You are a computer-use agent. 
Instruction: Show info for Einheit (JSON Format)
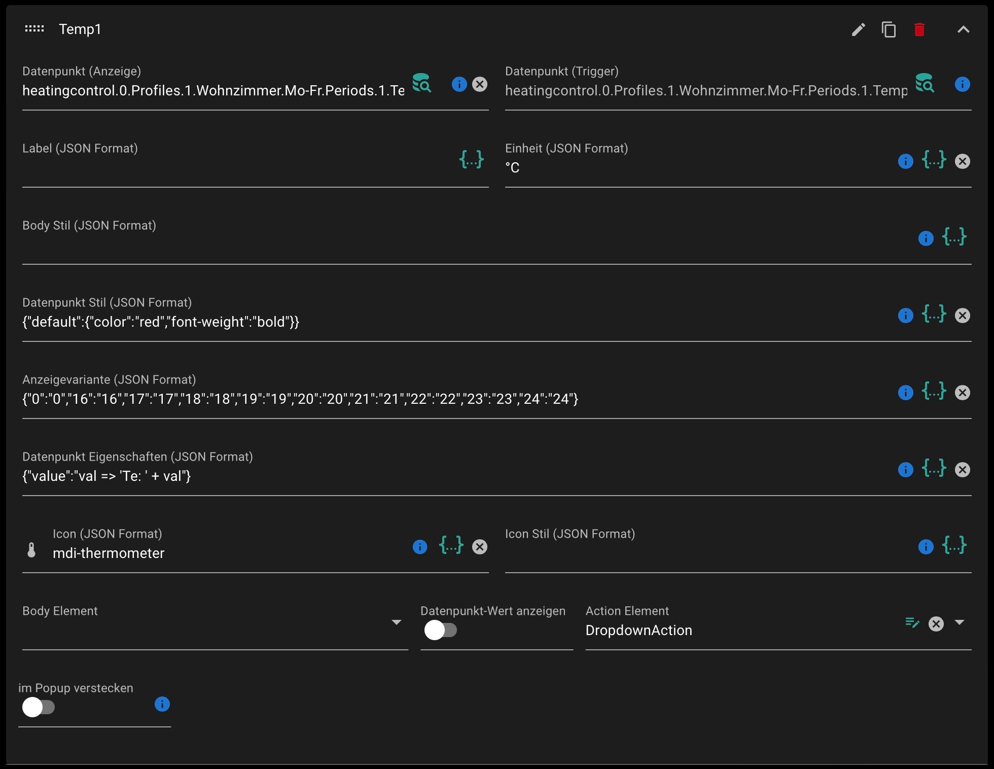[905, 161]
